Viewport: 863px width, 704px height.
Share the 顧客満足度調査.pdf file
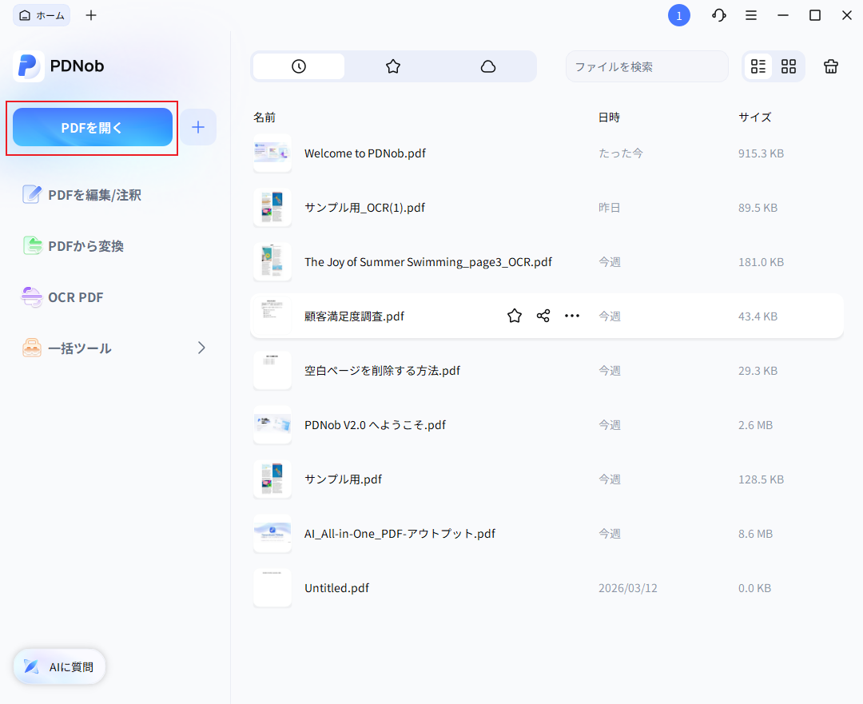[x=543, y=315]
